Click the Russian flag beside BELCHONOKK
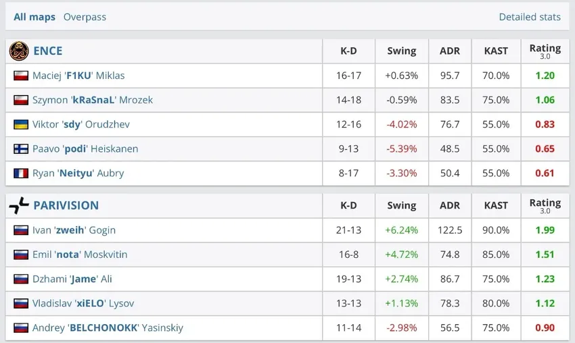Viewport: 575px width, 343px height. click(21, 328)
